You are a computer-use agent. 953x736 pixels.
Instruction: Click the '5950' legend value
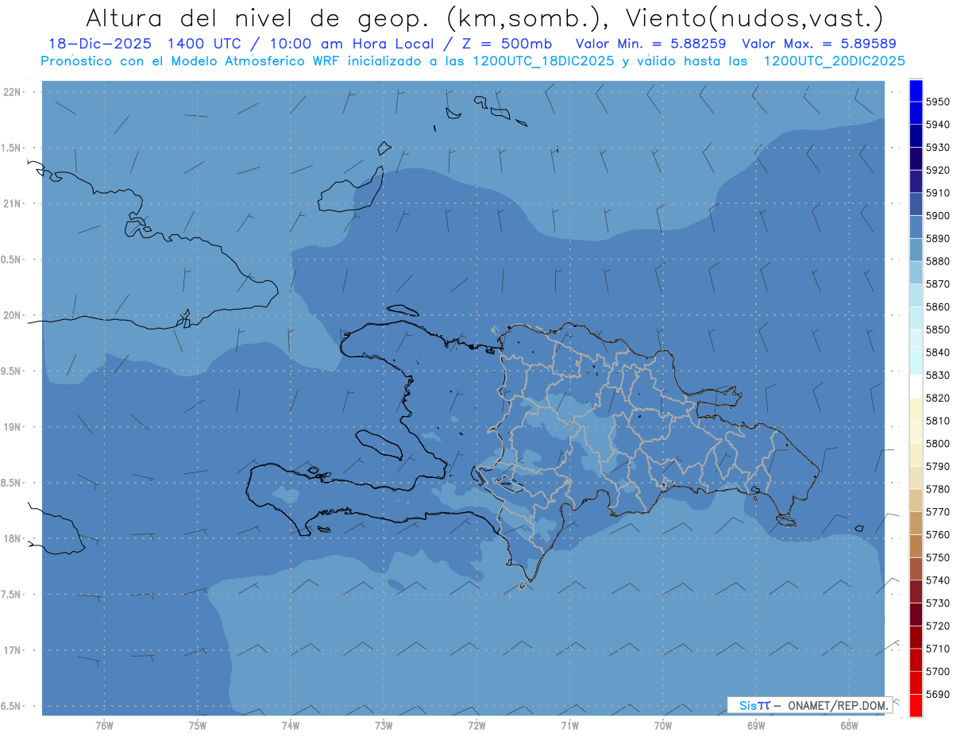coord(937,102)
